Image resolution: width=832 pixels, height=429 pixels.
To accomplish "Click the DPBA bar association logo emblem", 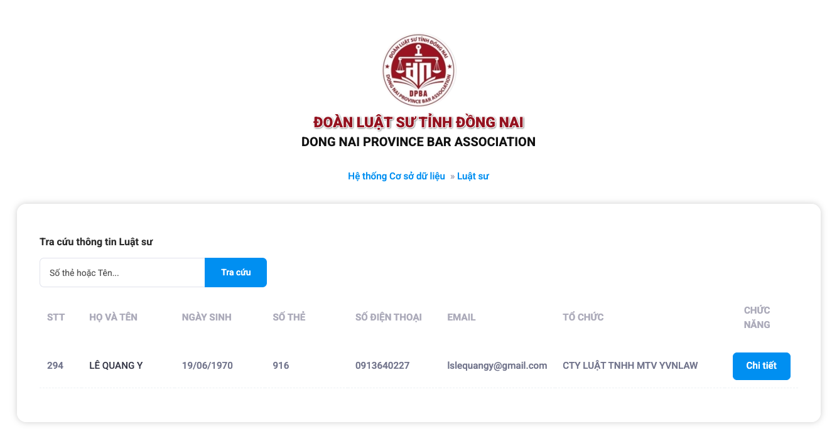I will [x=418, y=70].
